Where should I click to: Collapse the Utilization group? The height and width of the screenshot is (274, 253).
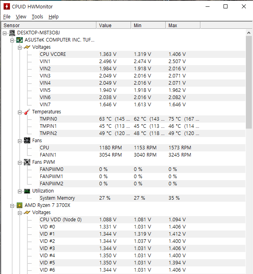coord(20,192)
